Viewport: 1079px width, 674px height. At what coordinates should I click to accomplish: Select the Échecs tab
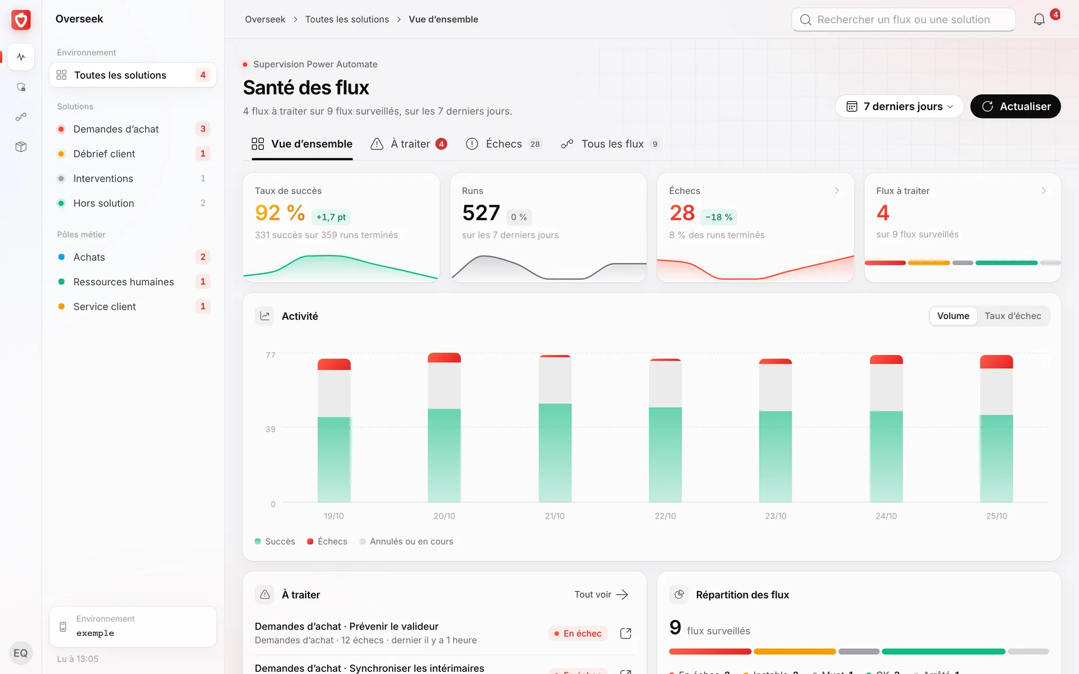504,144
